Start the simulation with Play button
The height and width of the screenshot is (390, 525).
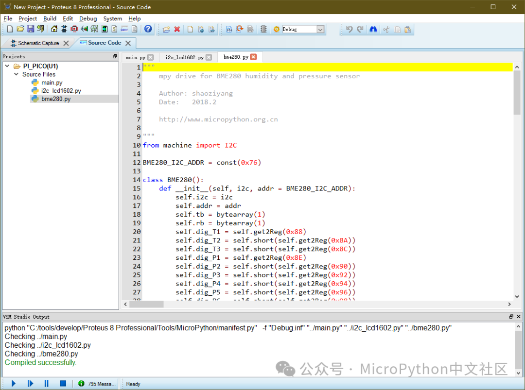[x=14, y=383]
